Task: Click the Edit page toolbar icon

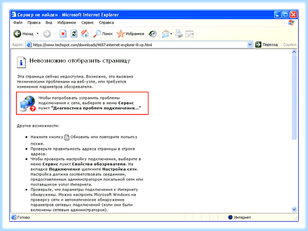Action: coord(189,34)
